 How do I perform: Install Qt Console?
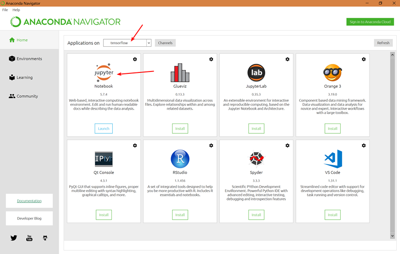pos(104,215)
